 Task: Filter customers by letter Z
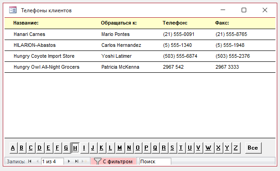(236, 148)
